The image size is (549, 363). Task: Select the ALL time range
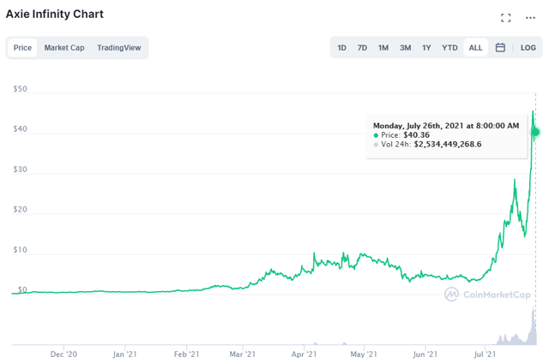pyautogui.click(x=475, y=47)
